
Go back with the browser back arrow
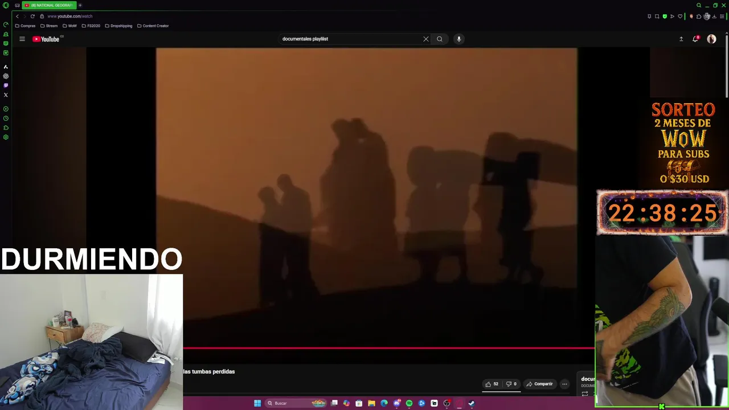click(17, 16)
